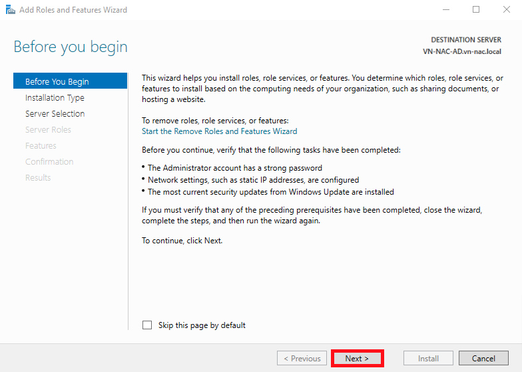
Task: Click the Previous button
Action: 302,358
